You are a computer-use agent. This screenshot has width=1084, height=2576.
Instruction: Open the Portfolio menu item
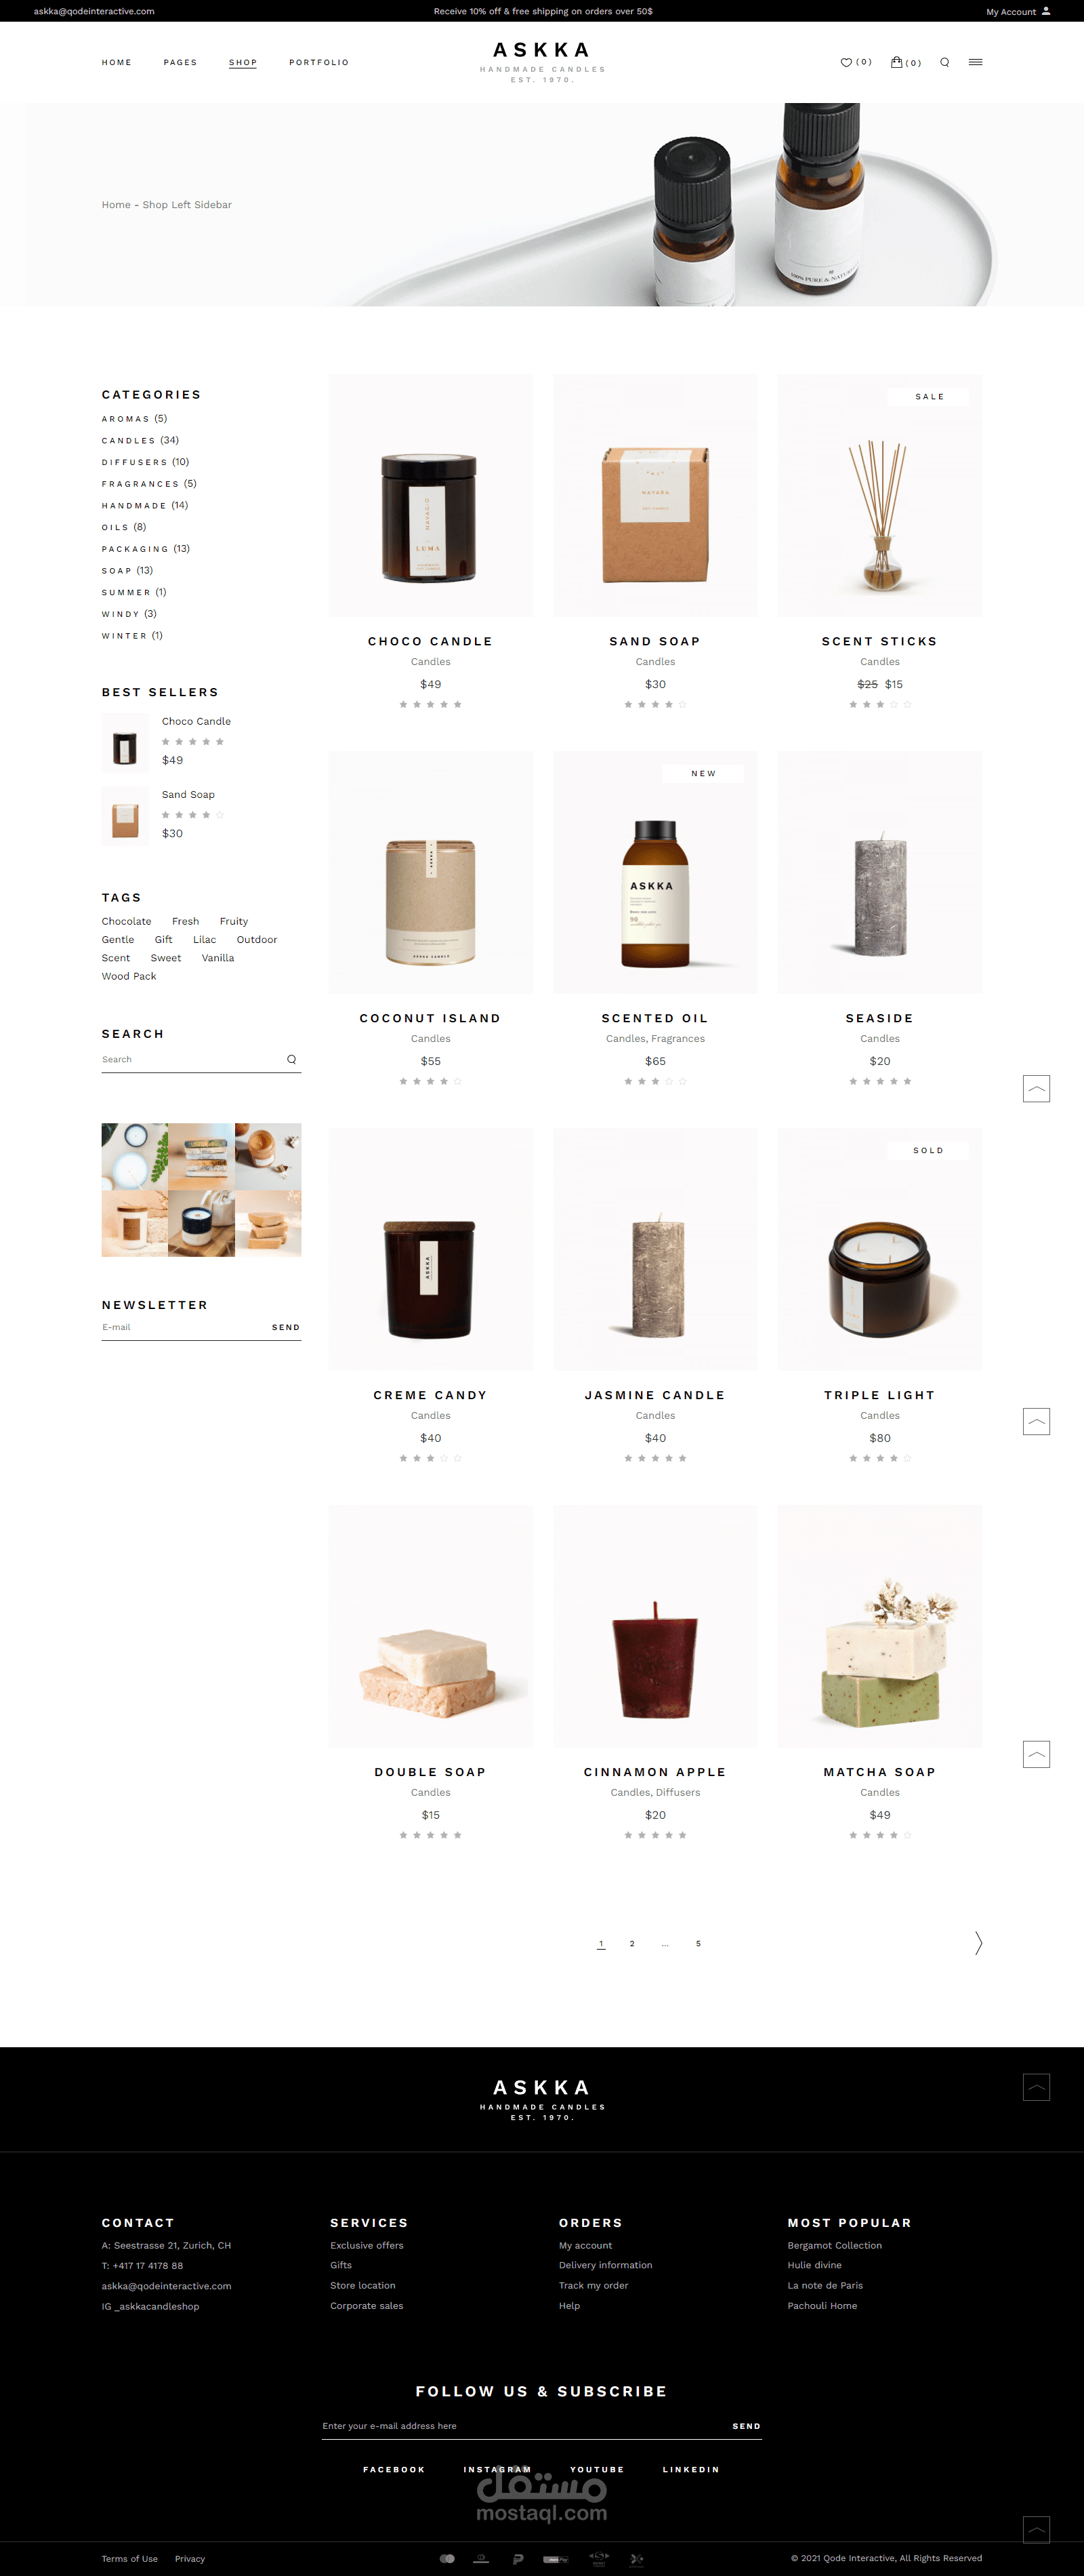tap(318, 62)
